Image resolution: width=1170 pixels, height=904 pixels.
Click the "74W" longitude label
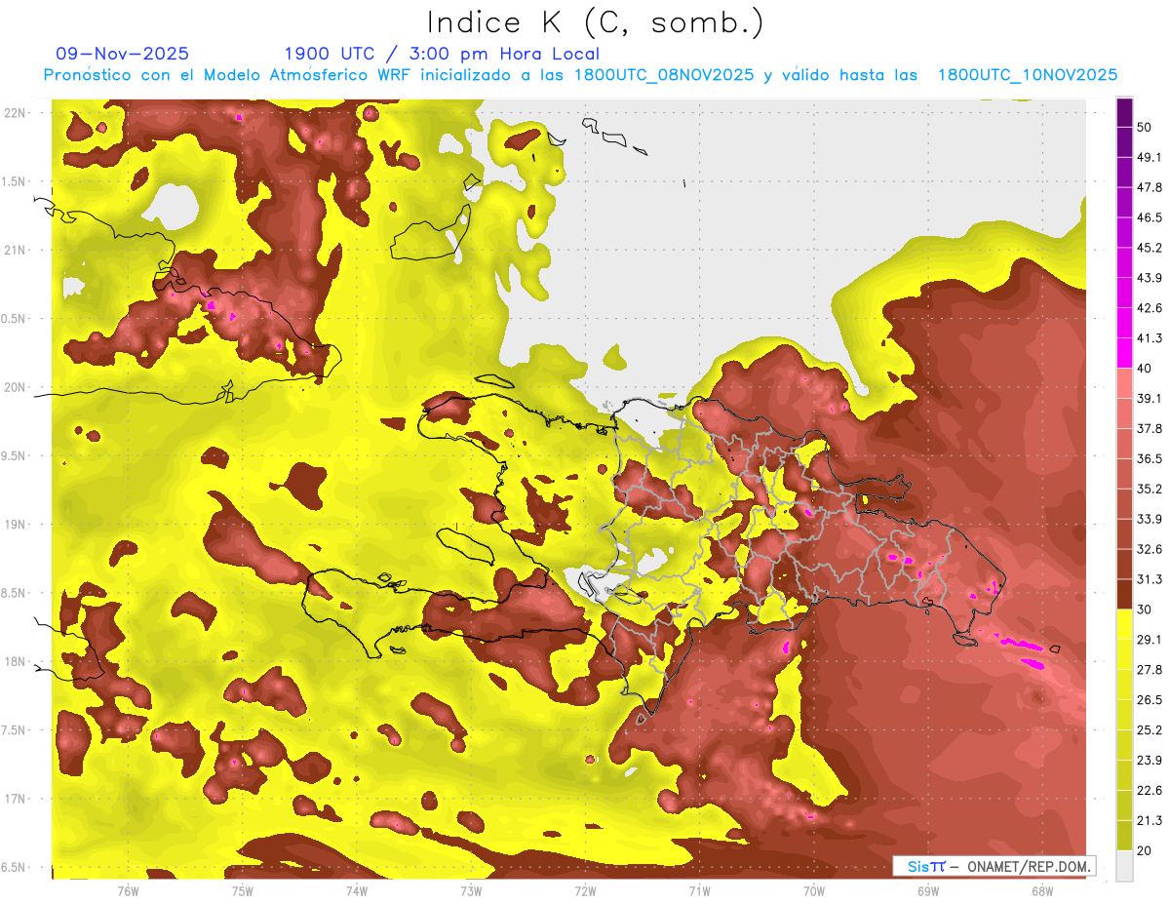coord(356,890)
